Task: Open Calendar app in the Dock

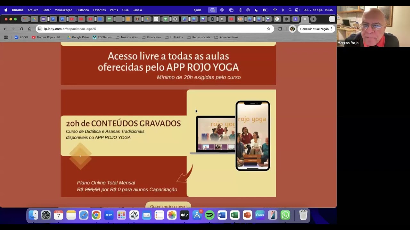Action: [x=58, y=215]
